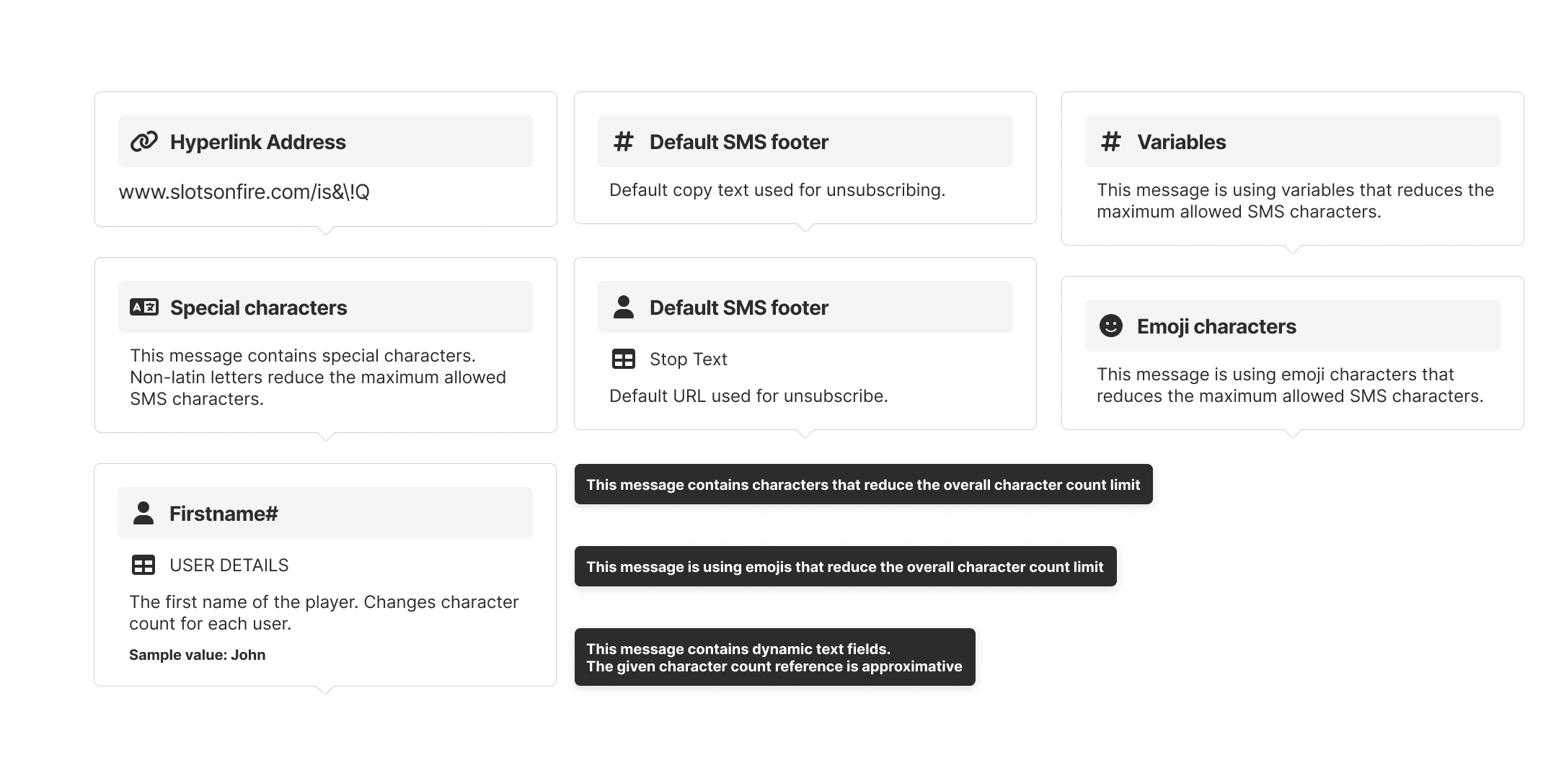1556x778 pixels.
Task: Click the hash icon next to Variables
Action: coord(1112,141)
